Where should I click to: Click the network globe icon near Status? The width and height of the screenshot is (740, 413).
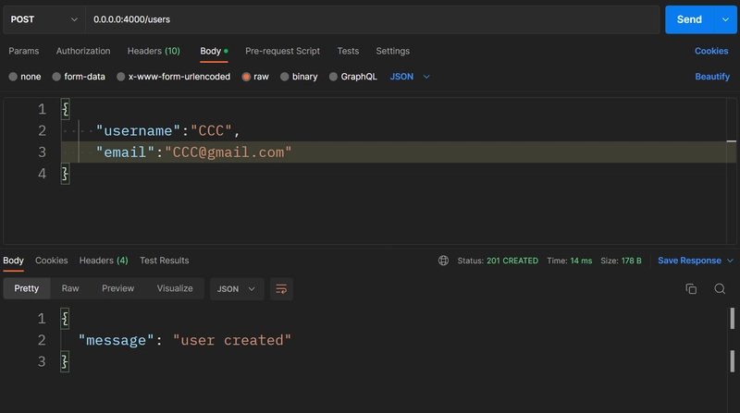(x=443, y=261)
